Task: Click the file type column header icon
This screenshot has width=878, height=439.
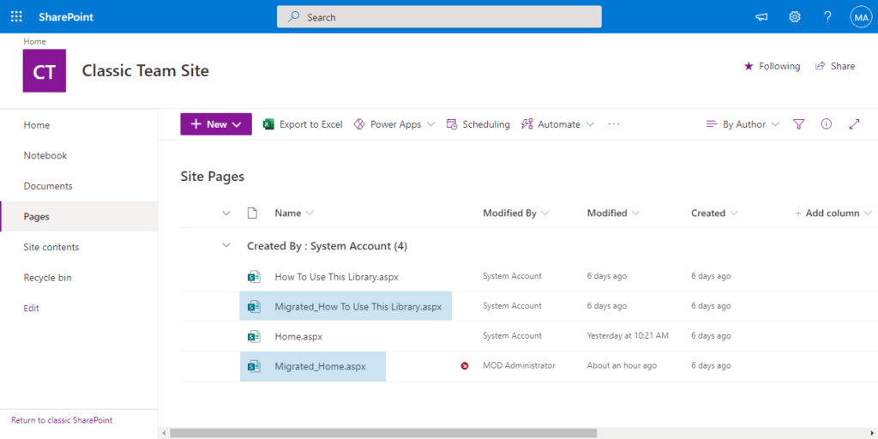Action: click(x=253, y=213)
